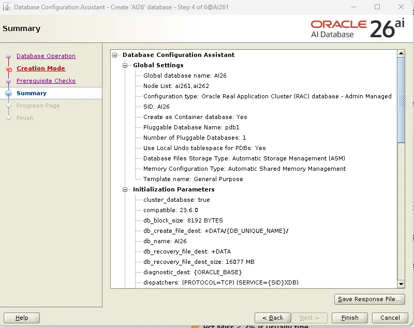Select 'Node List: ai261,ai262' row
Viewport: 414px width, 328px height.
tap(176, 86)
